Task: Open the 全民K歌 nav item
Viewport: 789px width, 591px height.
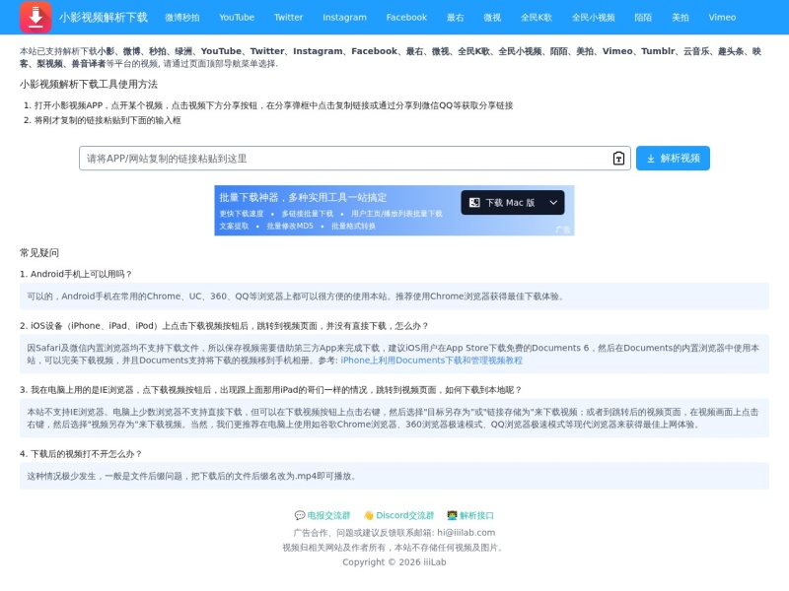Action: pyautogui.click(x=537, y=18)
